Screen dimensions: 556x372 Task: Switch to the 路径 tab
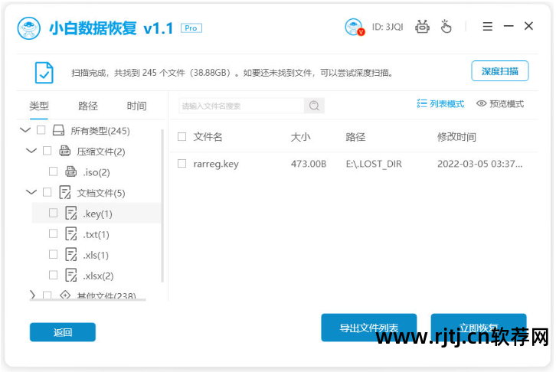coord(88,106)
